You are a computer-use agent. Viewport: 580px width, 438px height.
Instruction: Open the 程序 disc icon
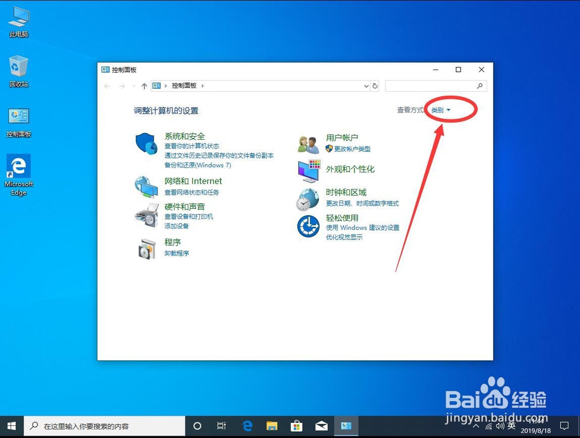(146, 247)
